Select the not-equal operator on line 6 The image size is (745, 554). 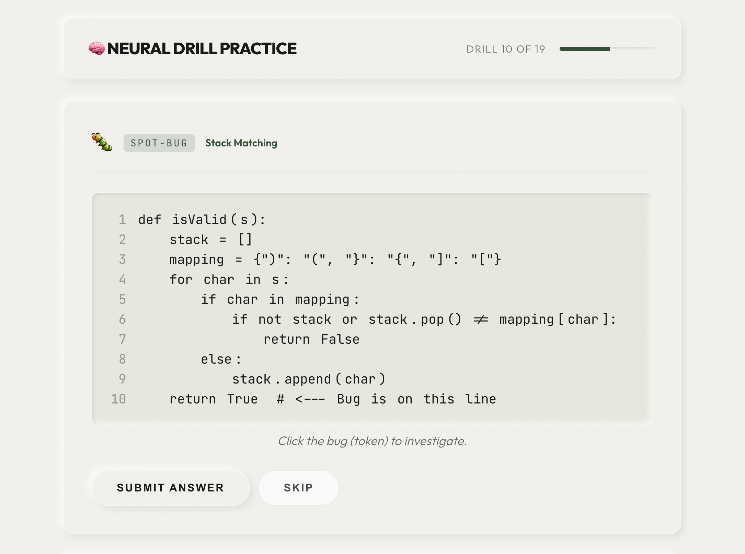pyautogui.click(x=481, y=319)
